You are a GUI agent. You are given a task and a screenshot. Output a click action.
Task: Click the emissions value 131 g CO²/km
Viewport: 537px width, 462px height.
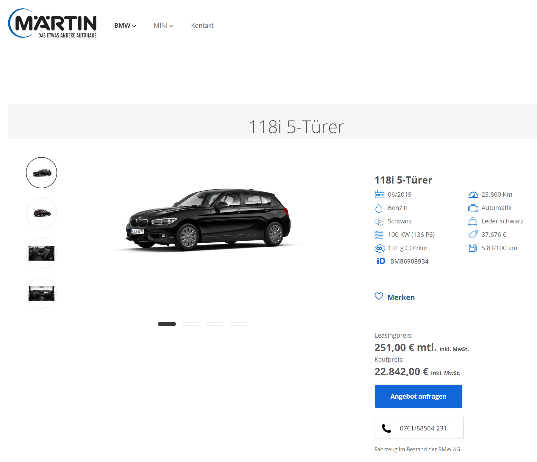[x=408, y=248]
